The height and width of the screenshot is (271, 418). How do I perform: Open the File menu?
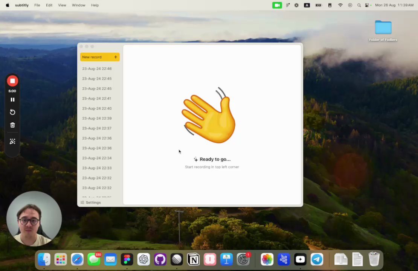click(x=37, y=5)
